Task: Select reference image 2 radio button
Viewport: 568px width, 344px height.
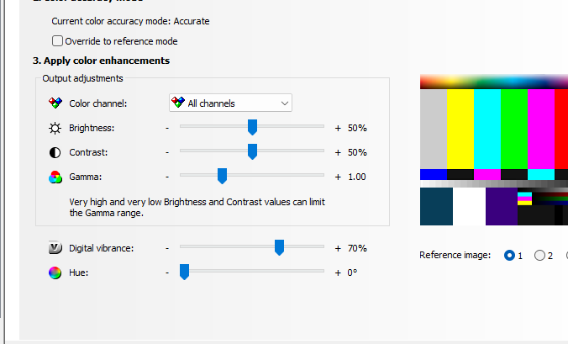Action: point(539,256)
